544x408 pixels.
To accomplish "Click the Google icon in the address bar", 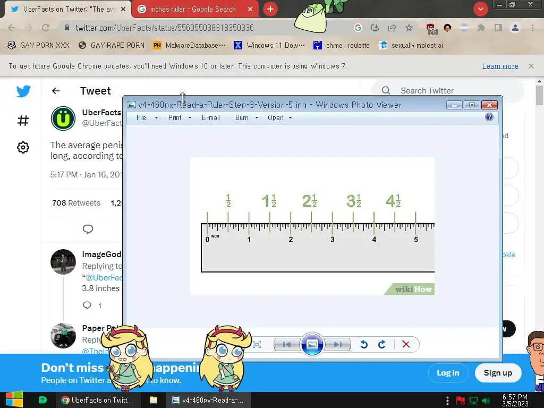I will tap(358, 28).
